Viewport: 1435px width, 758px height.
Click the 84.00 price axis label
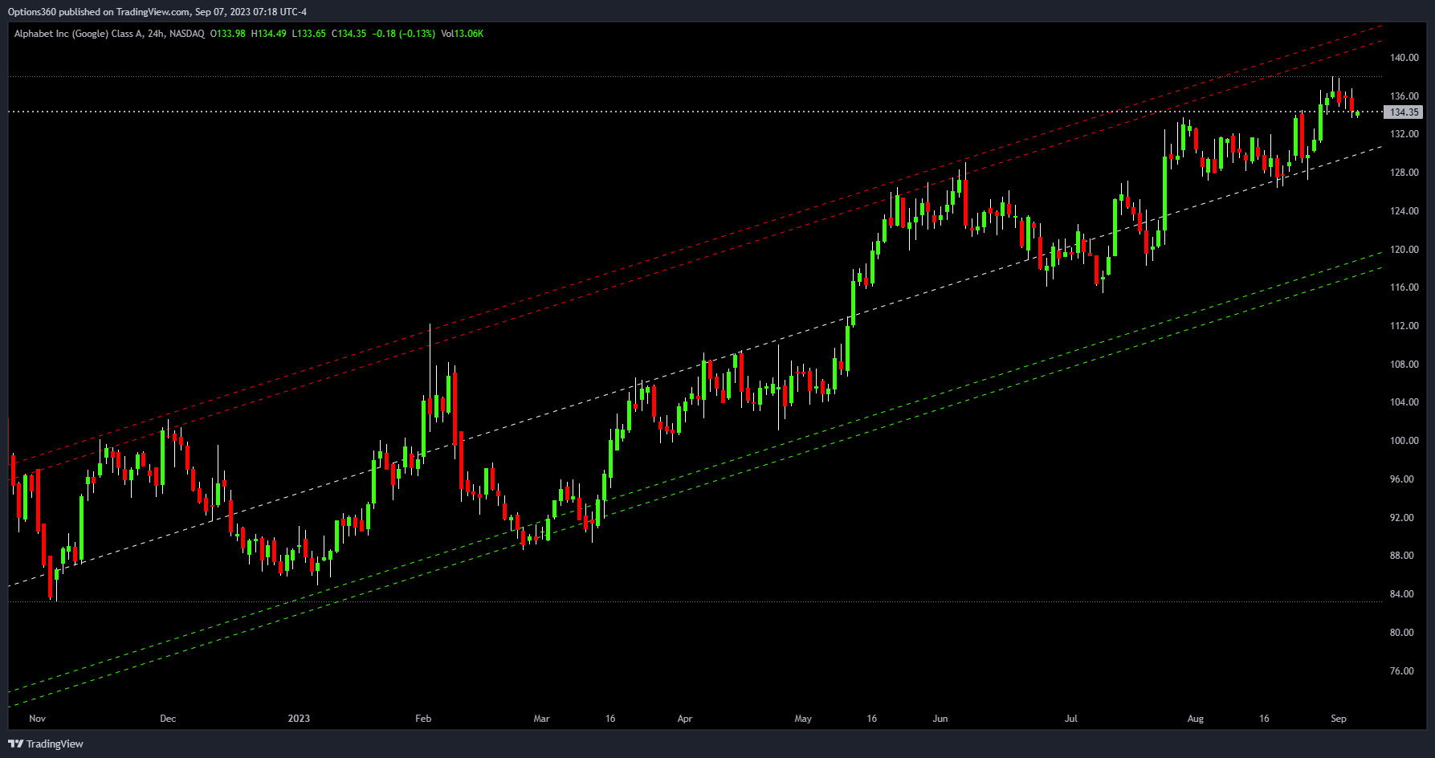pos(1402,594)
